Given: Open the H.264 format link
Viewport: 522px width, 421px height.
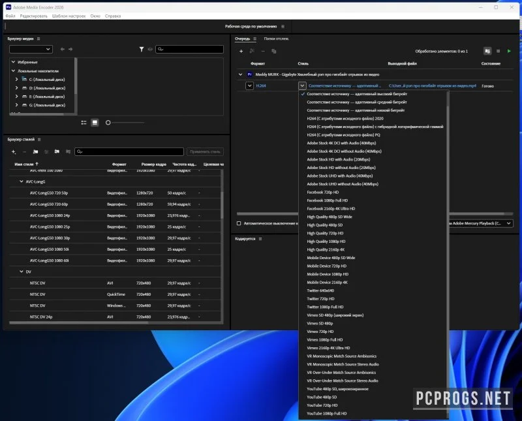Looking at the screenshot, I should (261, 86).
